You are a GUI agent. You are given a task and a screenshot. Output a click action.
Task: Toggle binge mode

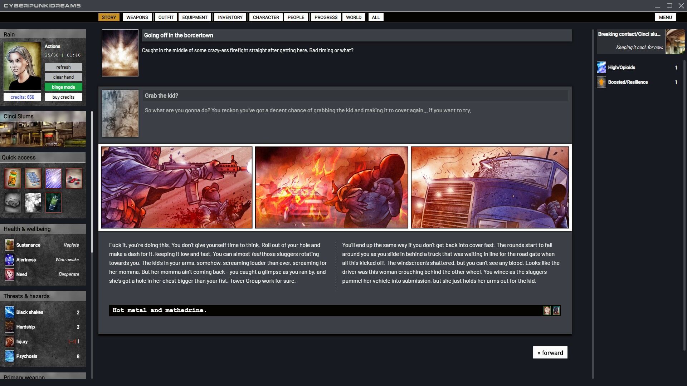pos(63,87)
